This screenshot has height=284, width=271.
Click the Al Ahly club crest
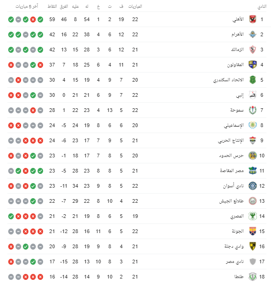253,19
